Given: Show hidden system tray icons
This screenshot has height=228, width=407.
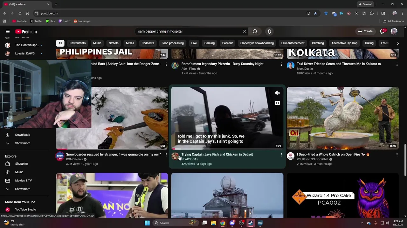Looking at the screenshot, I should (x=362, y=223).
